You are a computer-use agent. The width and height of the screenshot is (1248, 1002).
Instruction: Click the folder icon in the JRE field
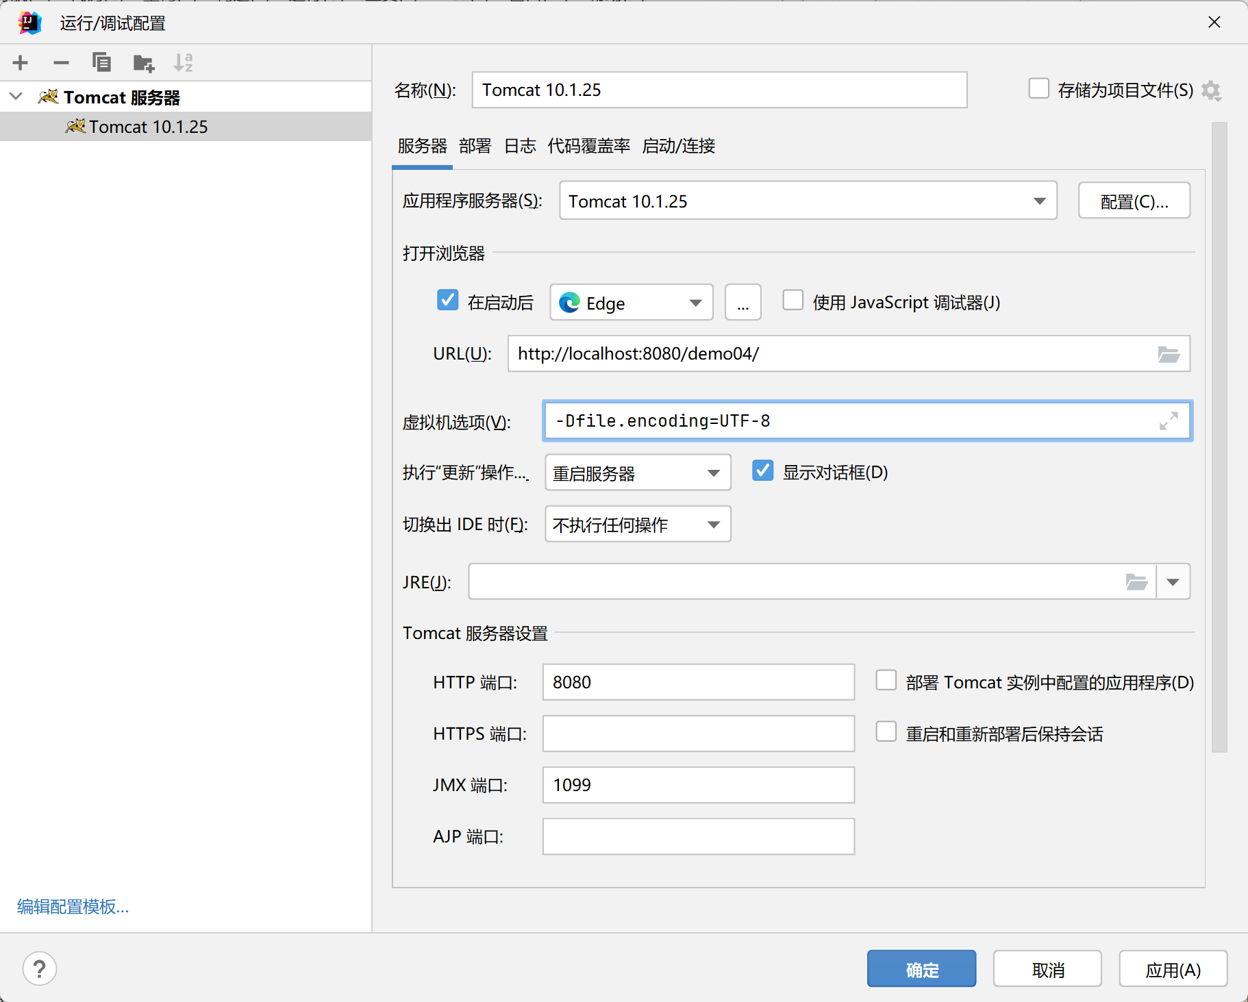(x=1136, y=582)
